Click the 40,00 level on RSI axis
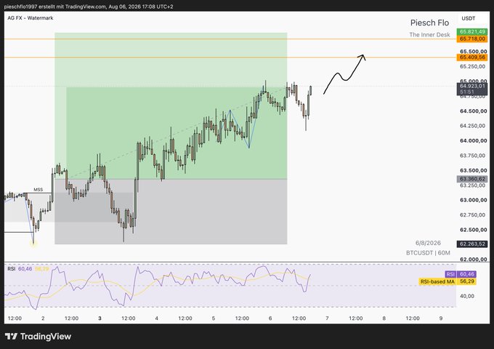The height and width of the screenshot is (349, 494). 467,296
